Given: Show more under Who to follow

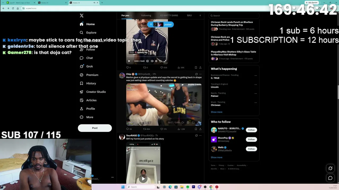Looking at the screenshot, I should [x=216, y=157].
